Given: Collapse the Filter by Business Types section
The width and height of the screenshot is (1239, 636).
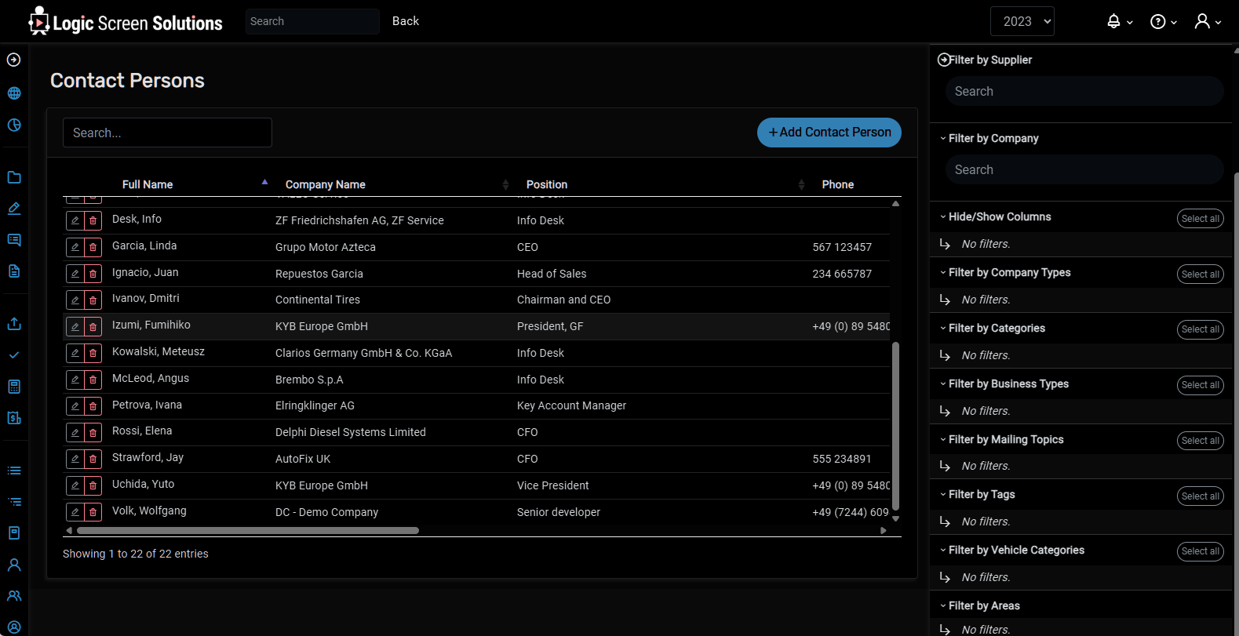Looking at the screenshot, I should point(1004,383).
